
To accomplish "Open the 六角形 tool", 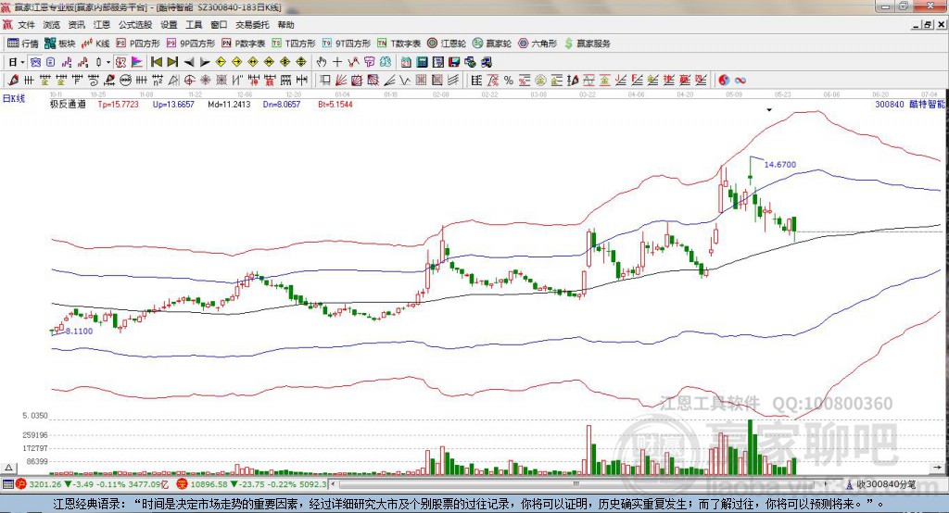I will [x=538, y=44].
